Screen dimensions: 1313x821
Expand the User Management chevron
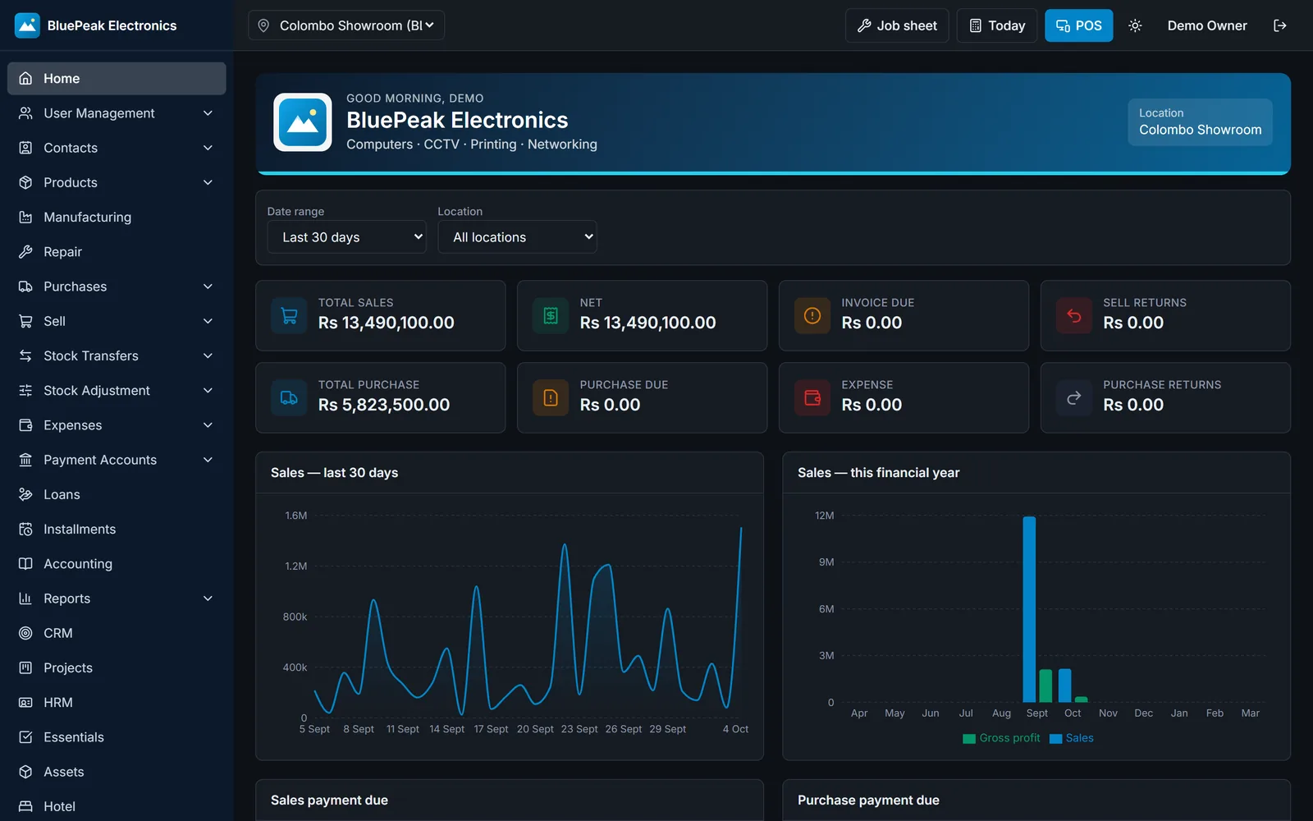click(208, 113)
